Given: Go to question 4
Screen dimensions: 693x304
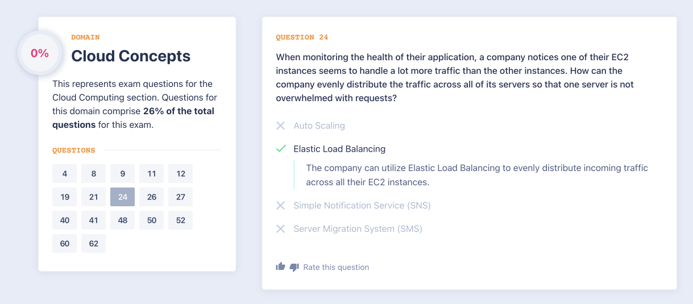Looking at the screenshot, I should (x=65, y=174).
